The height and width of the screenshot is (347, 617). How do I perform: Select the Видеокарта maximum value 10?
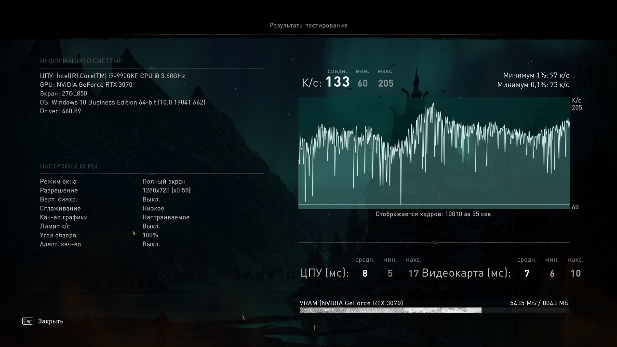pos(576,274)
